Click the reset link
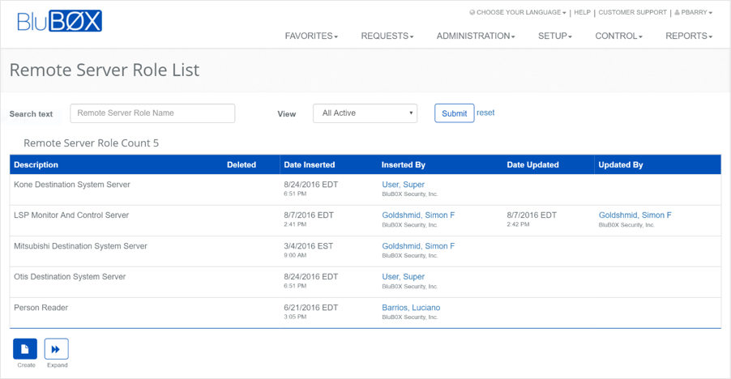The width and height of the screenshot is (731, 379). [485, 113]
